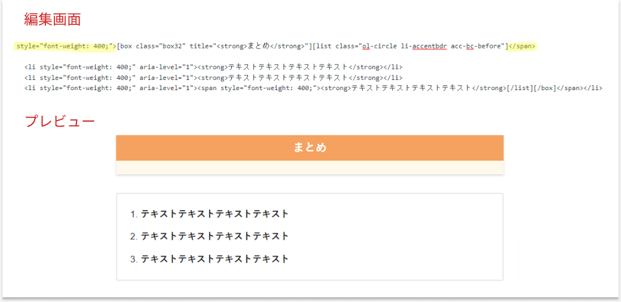The height and width of the screenshot is (302, 621).
Task: Click the first preview list item text
Action: pyautogui.click(x=215, y=214)
